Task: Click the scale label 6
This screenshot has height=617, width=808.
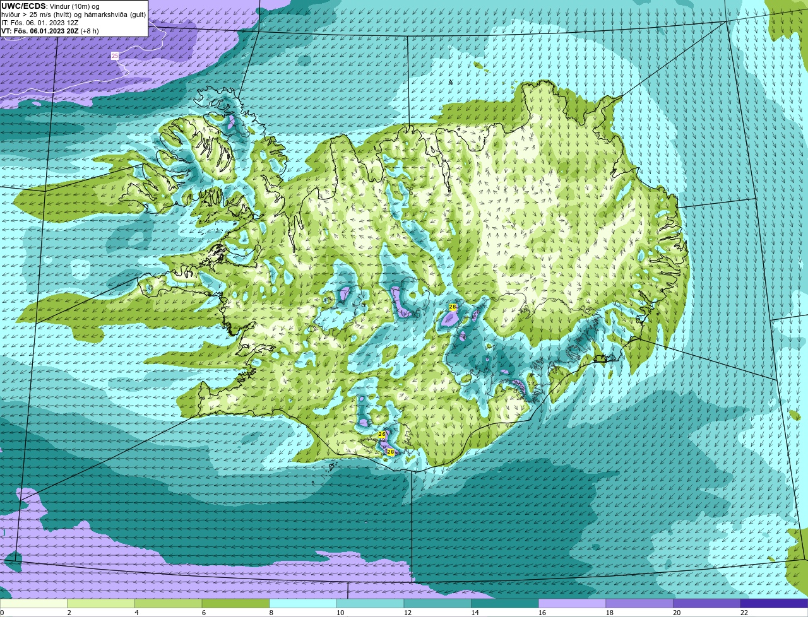Action: click(x=204, y=613)
